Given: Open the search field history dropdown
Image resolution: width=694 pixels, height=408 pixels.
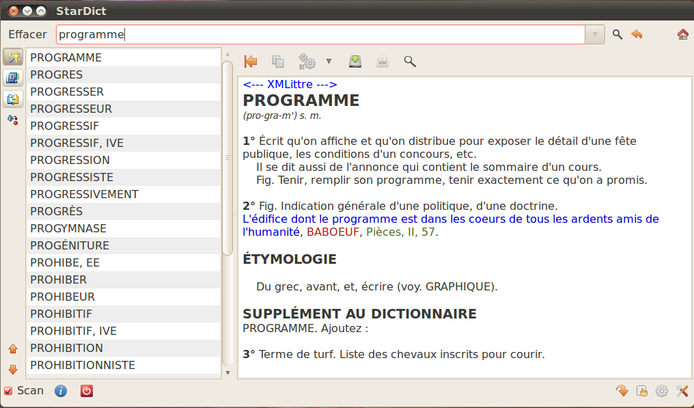Looking at the screenshot, I should pos(595,34).
